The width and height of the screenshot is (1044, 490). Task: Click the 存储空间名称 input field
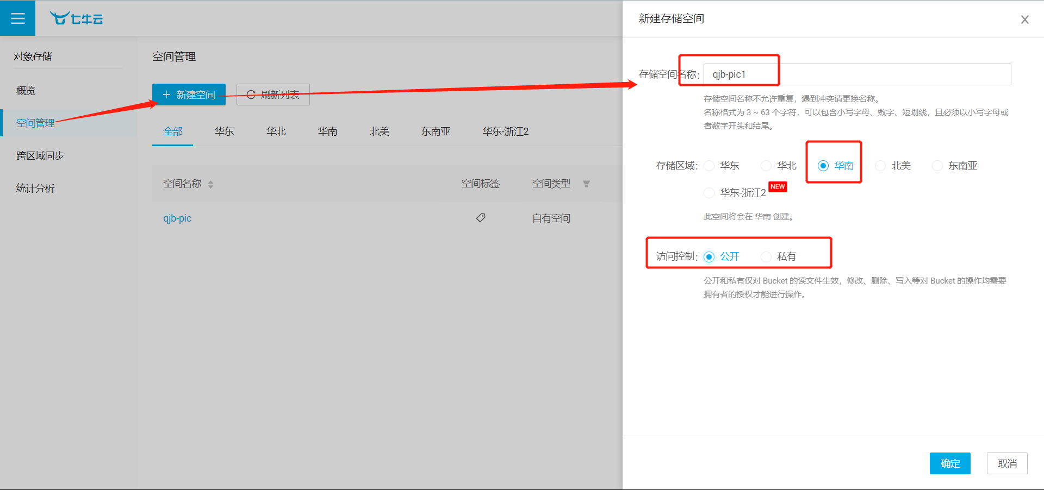point(857,74)
